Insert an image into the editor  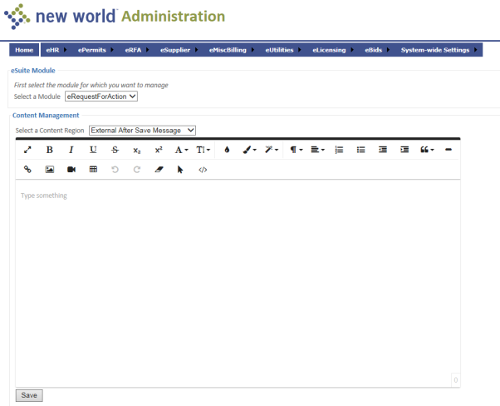click(x=49, y=170)
